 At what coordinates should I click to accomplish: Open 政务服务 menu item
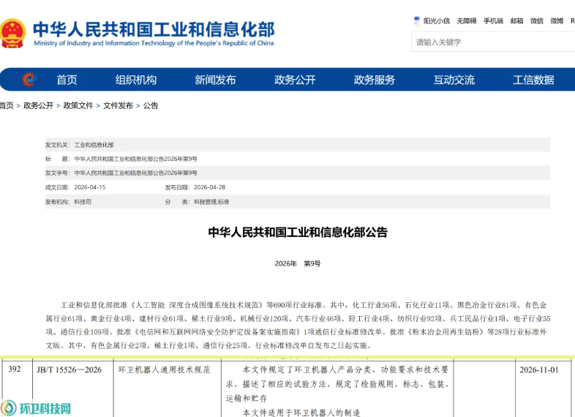pos(375,80)
